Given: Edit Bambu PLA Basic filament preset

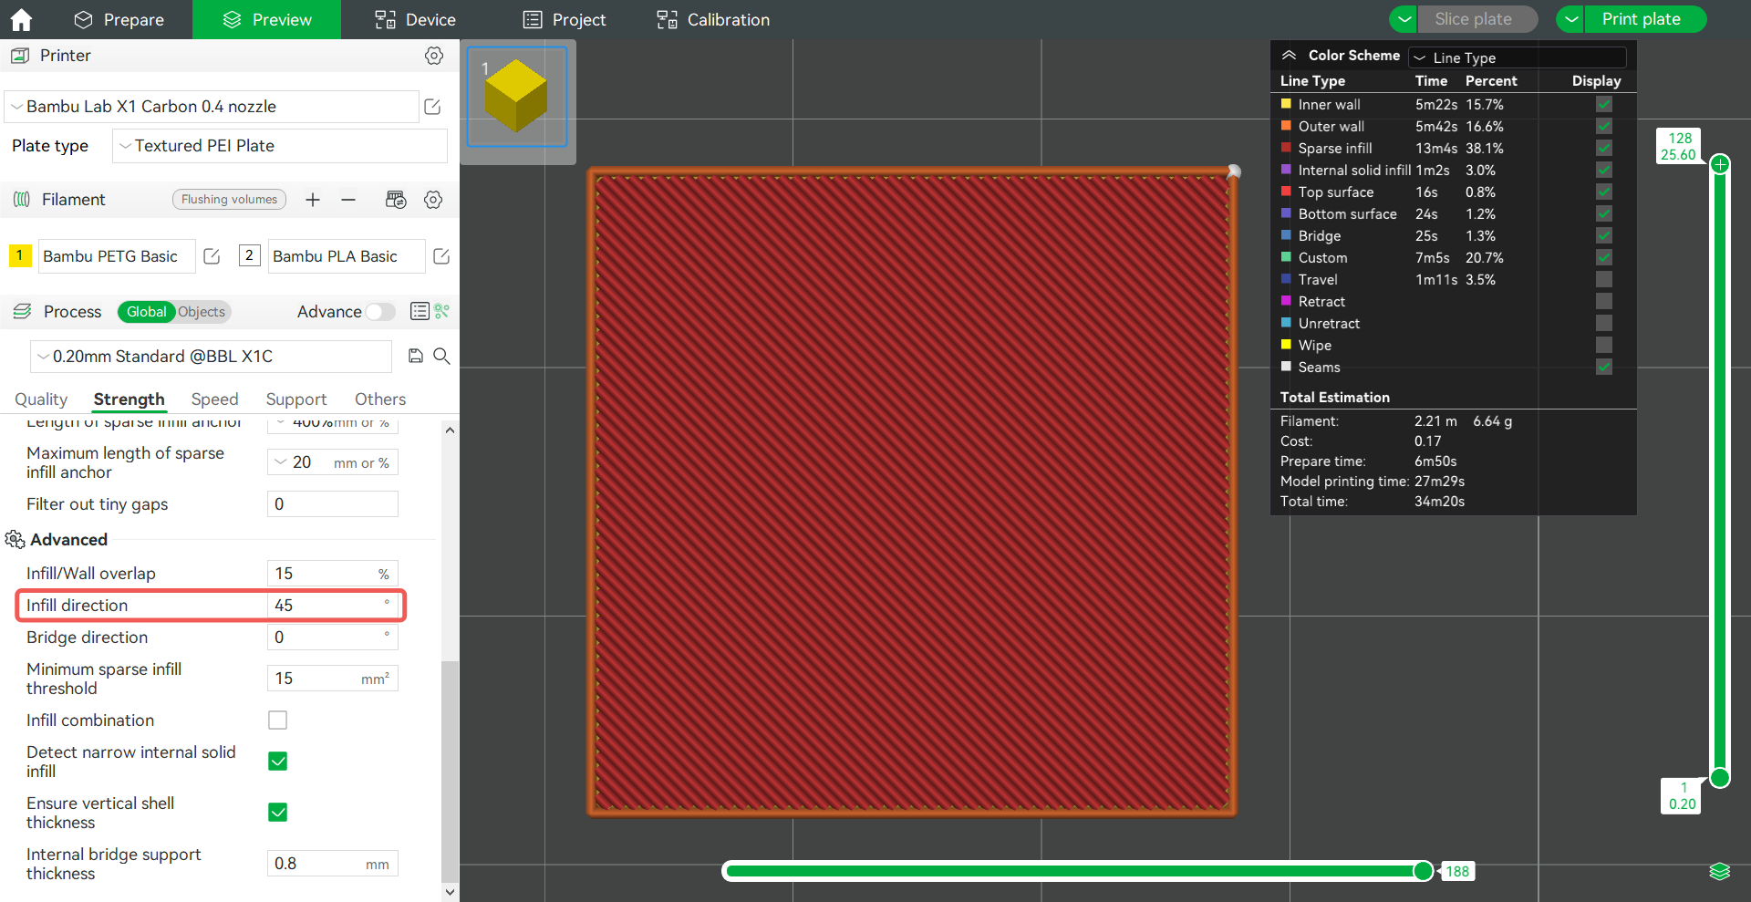Looking at the screenshot, I should (x=441, y=256).
